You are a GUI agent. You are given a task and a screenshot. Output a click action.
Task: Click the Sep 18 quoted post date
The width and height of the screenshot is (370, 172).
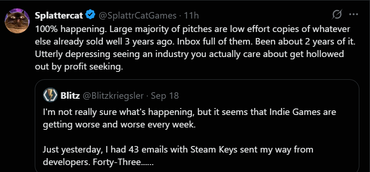coord(165,96)
